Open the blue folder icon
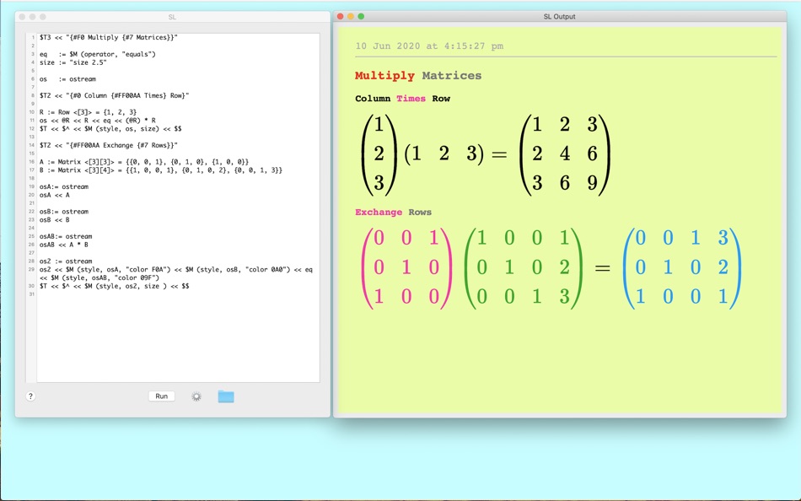Screen dimensions: 801x501 (x=226, y=396)
